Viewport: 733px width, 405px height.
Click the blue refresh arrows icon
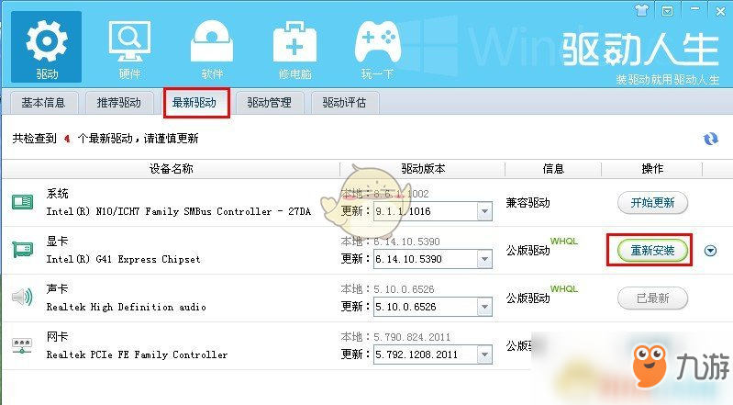coord(711,139)
